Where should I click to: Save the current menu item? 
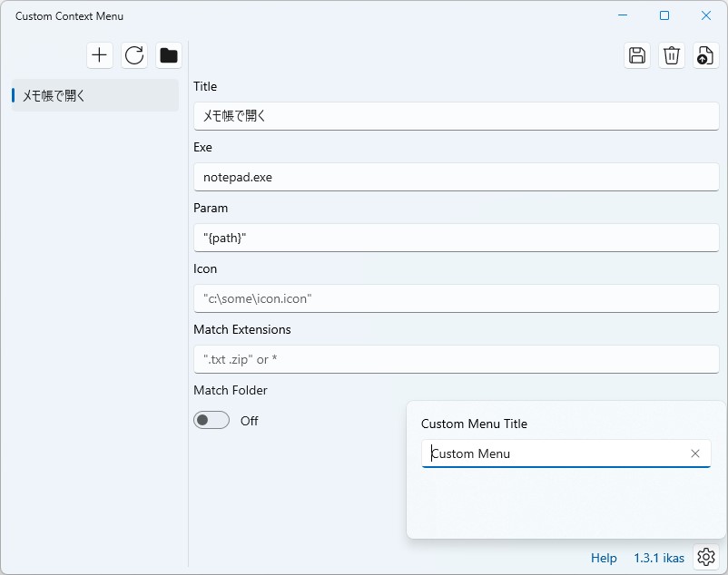click(636, 55)
